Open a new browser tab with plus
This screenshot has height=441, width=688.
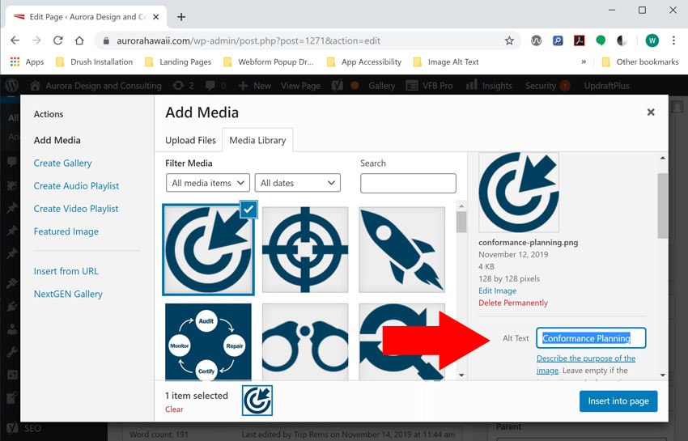pyautogui.click(x=181, y=17)
